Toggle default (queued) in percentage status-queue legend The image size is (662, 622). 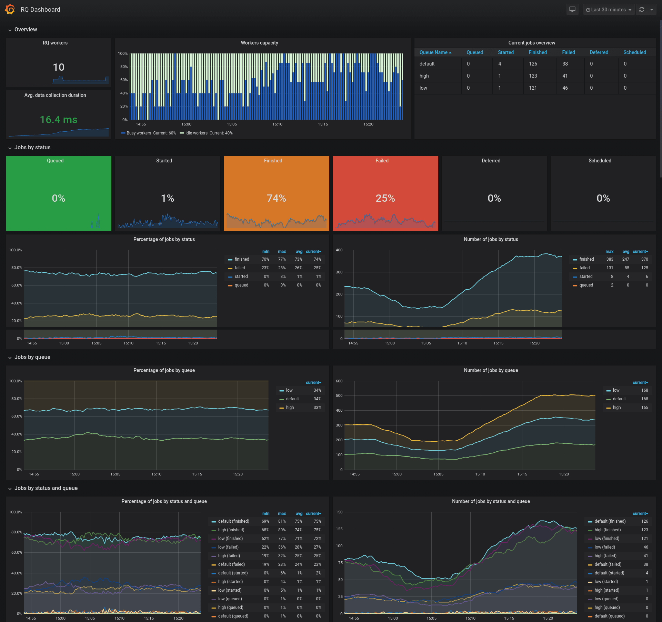[x=233, y=616]
